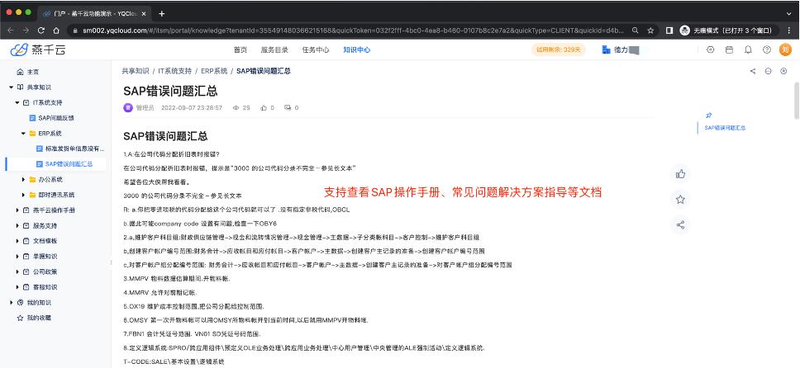Open the notification bell
800x368 pixels.
[x=748, y=50]
